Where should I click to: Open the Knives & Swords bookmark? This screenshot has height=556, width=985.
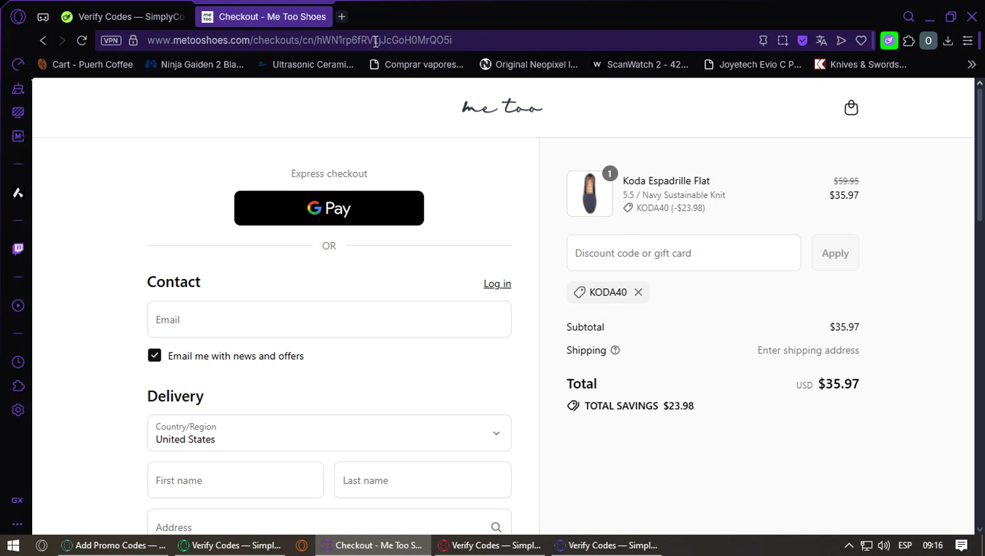(861, 64)
